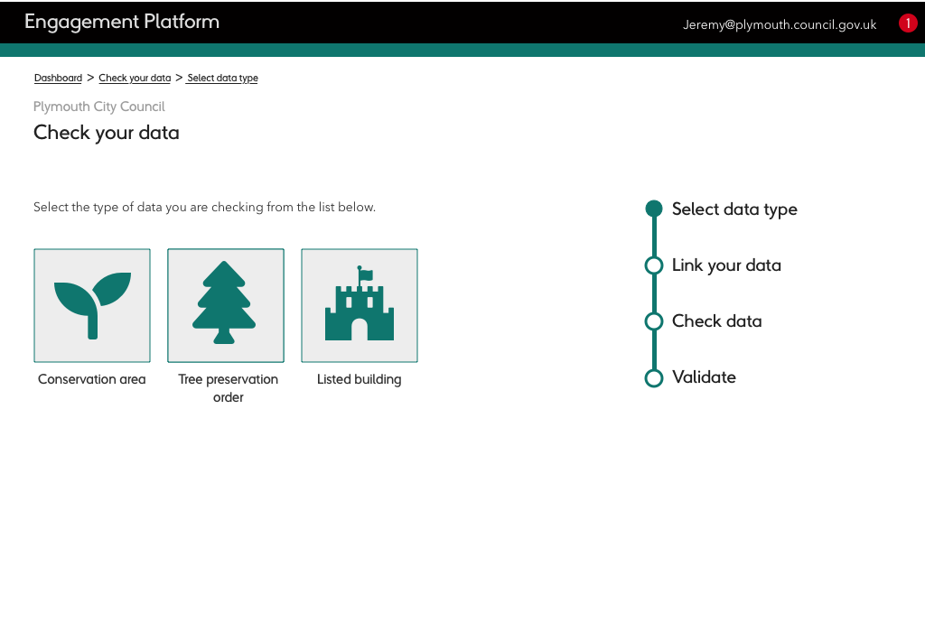The width and height of the screenshot is (925, 632).
Task: Open the Jeremy@plymouth.council.gov.uk account menu
Action: click(x=780, y=24)
